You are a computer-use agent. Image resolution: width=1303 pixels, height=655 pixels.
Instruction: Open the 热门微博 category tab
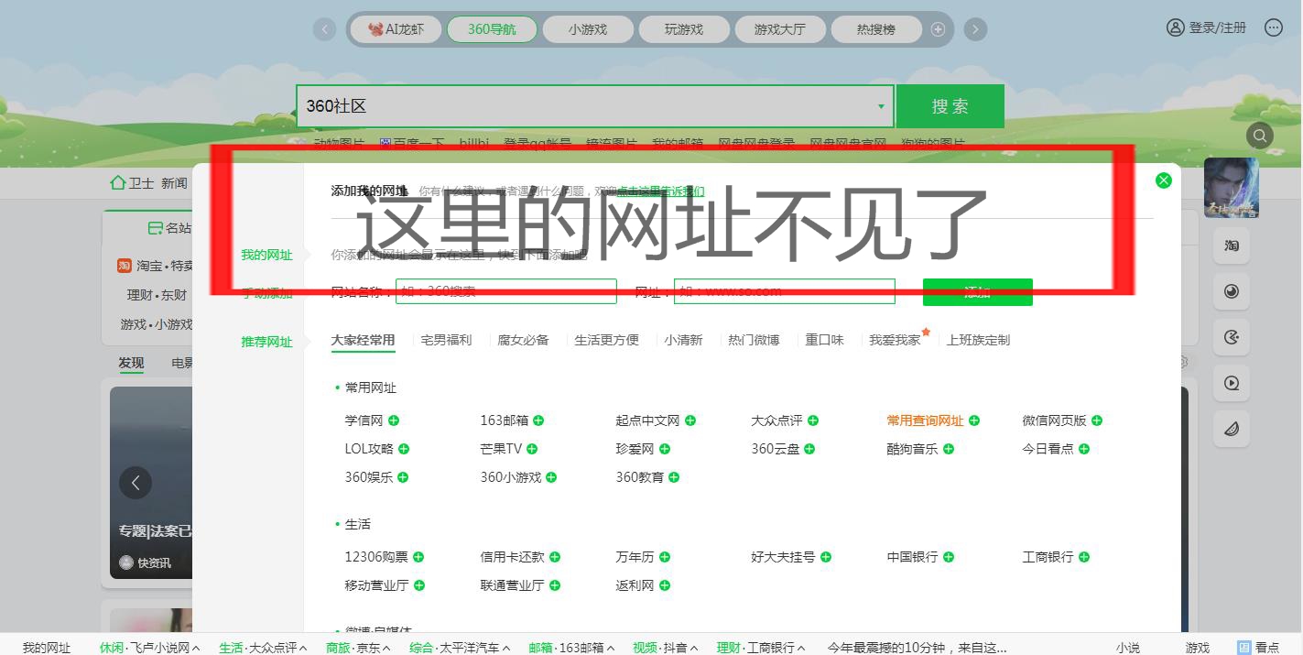[754, 340]
